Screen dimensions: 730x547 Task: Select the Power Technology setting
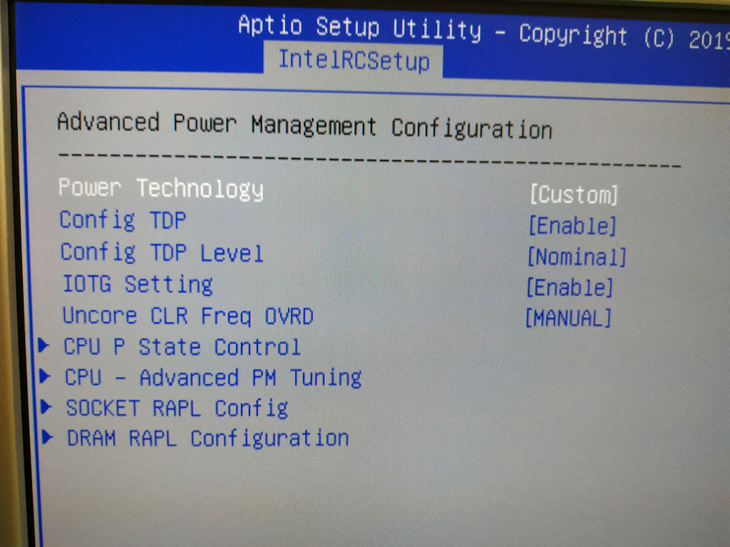160,189
